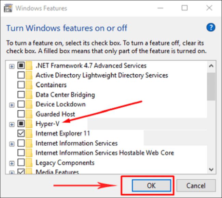222x198 pixels.
Task: Click the Data Center Bridging folder icon
Action: 29,95
